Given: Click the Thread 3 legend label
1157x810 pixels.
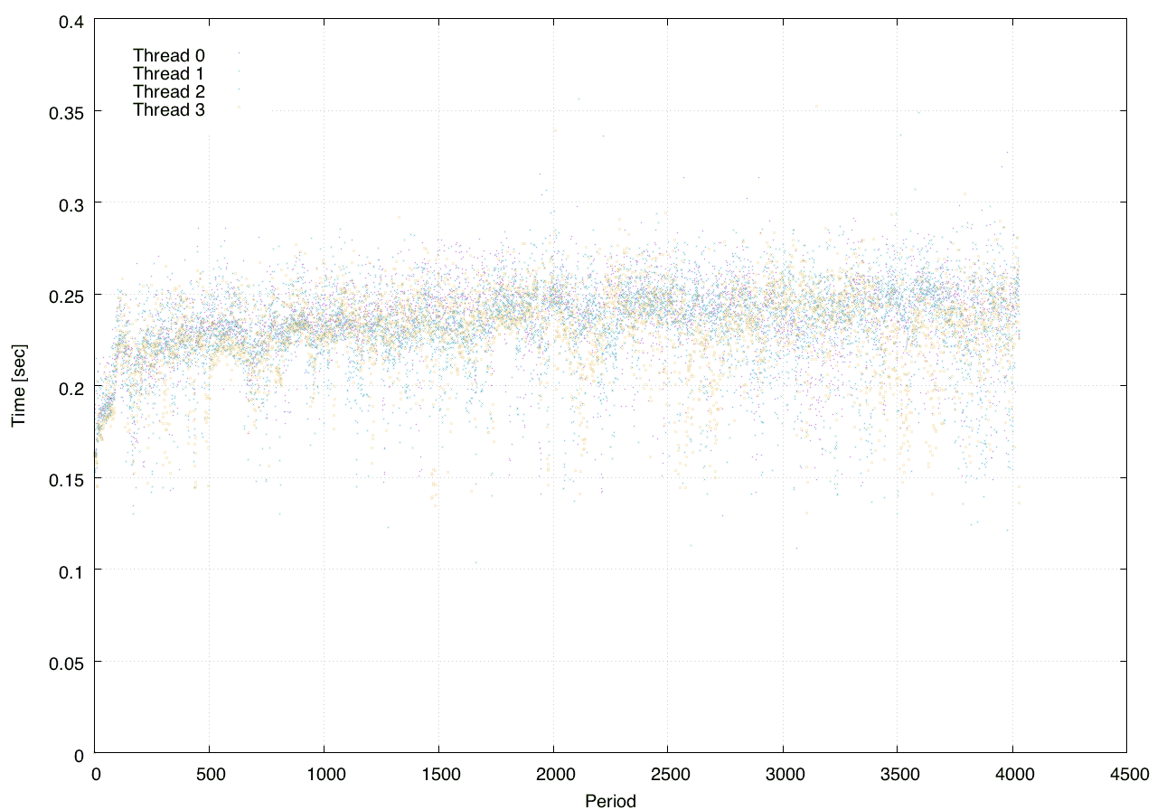Looking at the screenshot, I should pyautogui.click(x=169, y=110).
